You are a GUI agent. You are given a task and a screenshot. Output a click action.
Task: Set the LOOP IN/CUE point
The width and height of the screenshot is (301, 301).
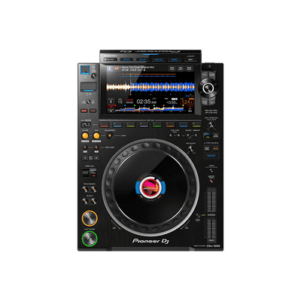[85, 135]
